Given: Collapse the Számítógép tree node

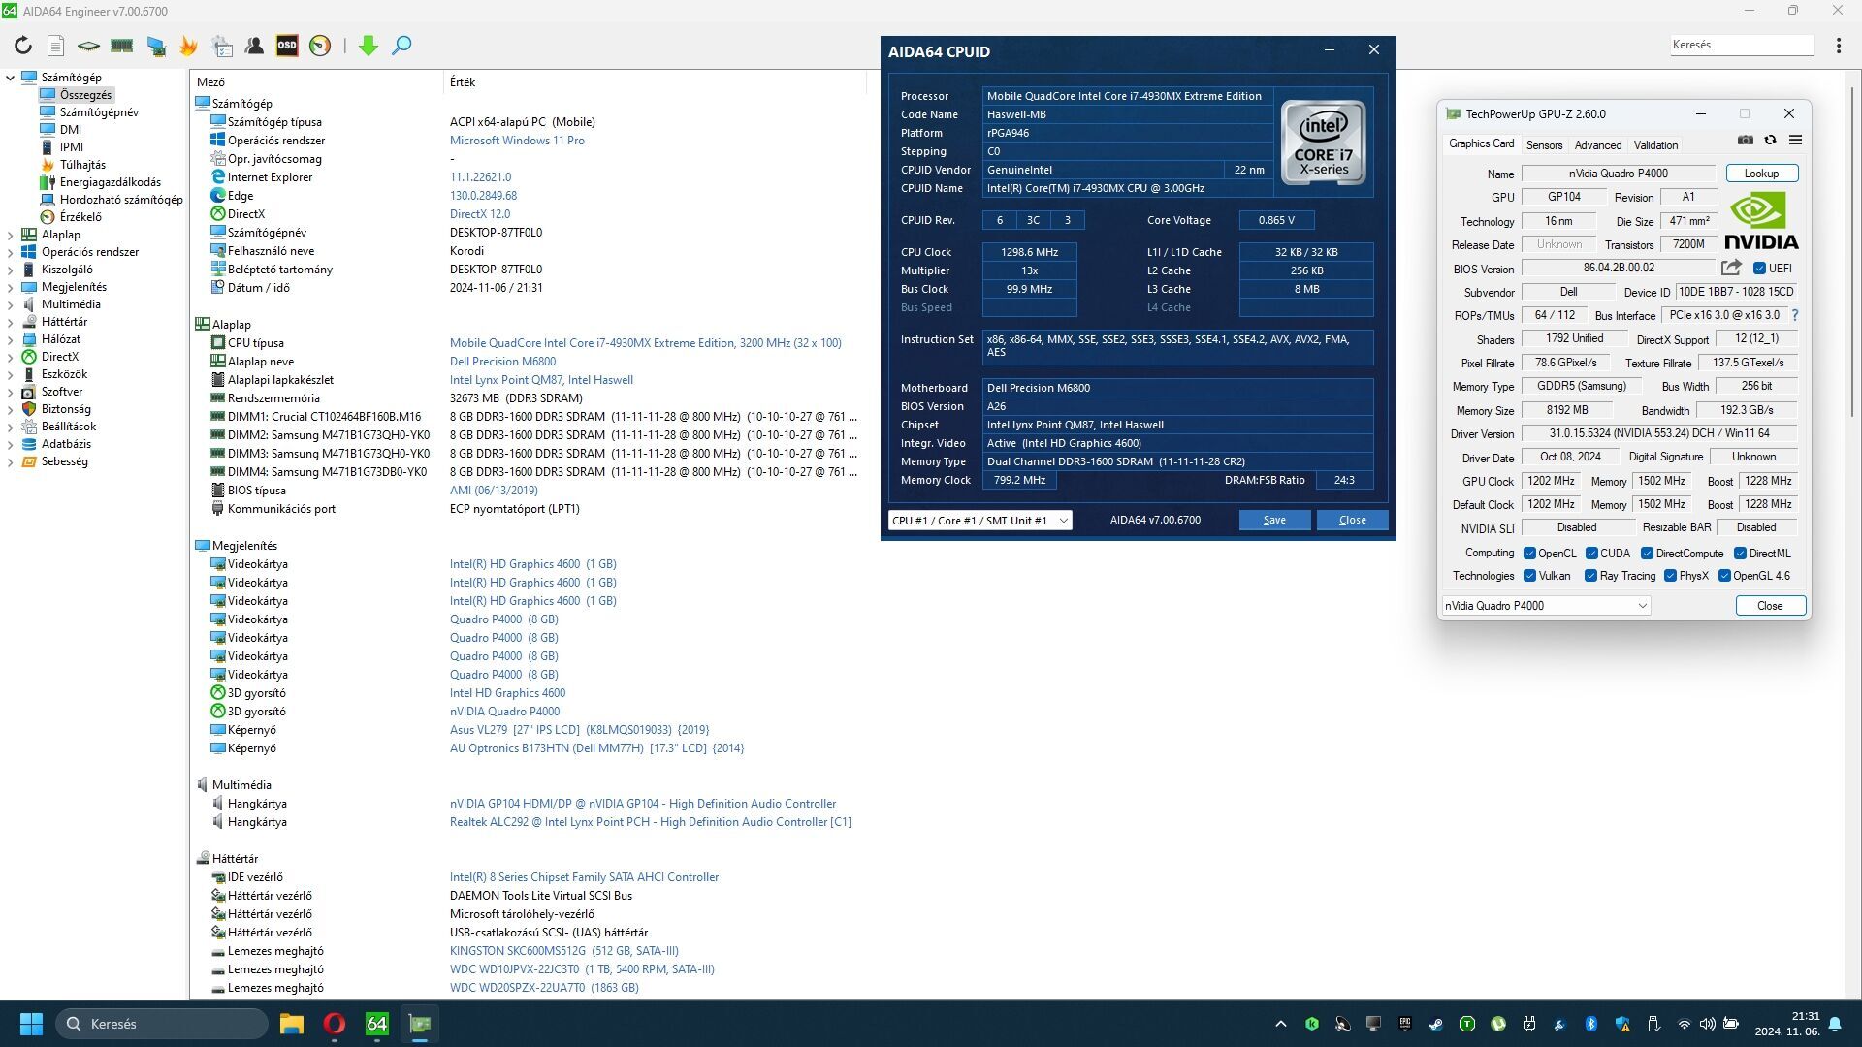Looking at the screenshot, I should pyautogui.click(x=10, y=78).
